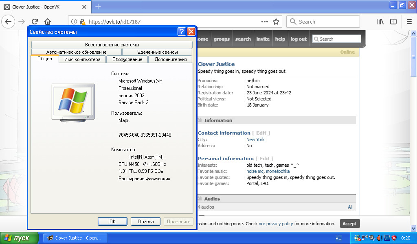This screenshot has height=244, width=417.
Task: Click the Firefox back arrow button
Action: pos(9,22)
